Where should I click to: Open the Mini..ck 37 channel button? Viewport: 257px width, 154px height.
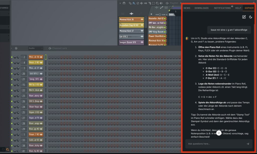pos(36,68)
